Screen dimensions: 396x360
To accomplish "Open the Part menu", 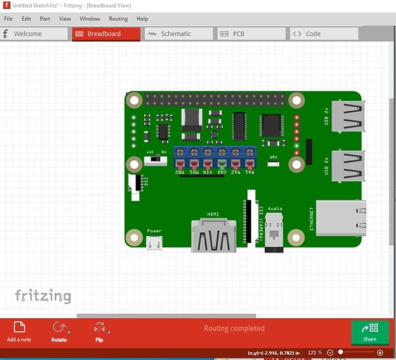I will (x=45, y=19).
